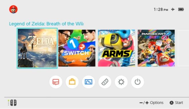This screenshot has height=109, width=189.
Task: Click the minus/plus symbol beside Options
Action: (x=144, y=103)
